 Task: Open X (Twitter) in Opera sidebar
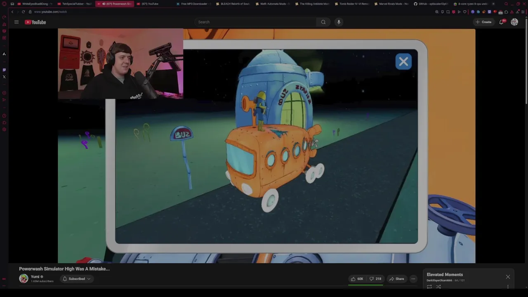[x=4, y=77]
